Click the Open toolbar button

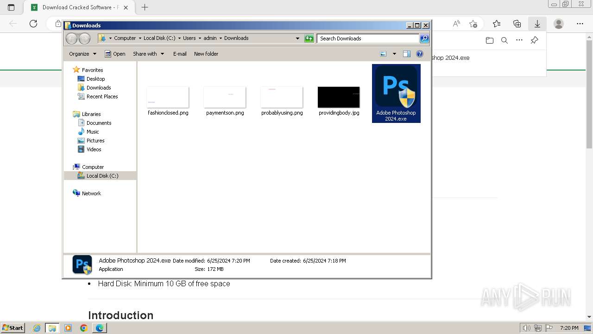(x=115, y=54)
